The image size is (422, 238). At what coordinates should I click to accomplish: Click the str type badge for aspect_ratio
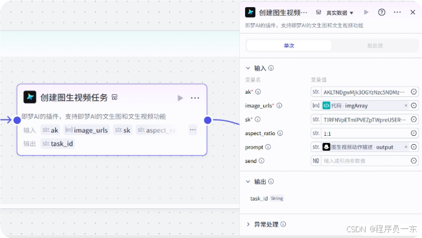[x=316, y=133]
